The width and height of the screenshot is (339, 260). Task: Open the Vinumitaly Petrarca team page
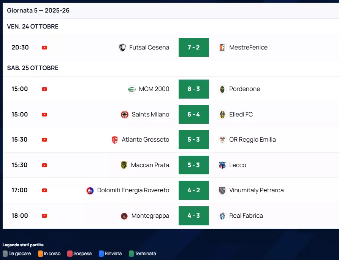tap(256, 190)
